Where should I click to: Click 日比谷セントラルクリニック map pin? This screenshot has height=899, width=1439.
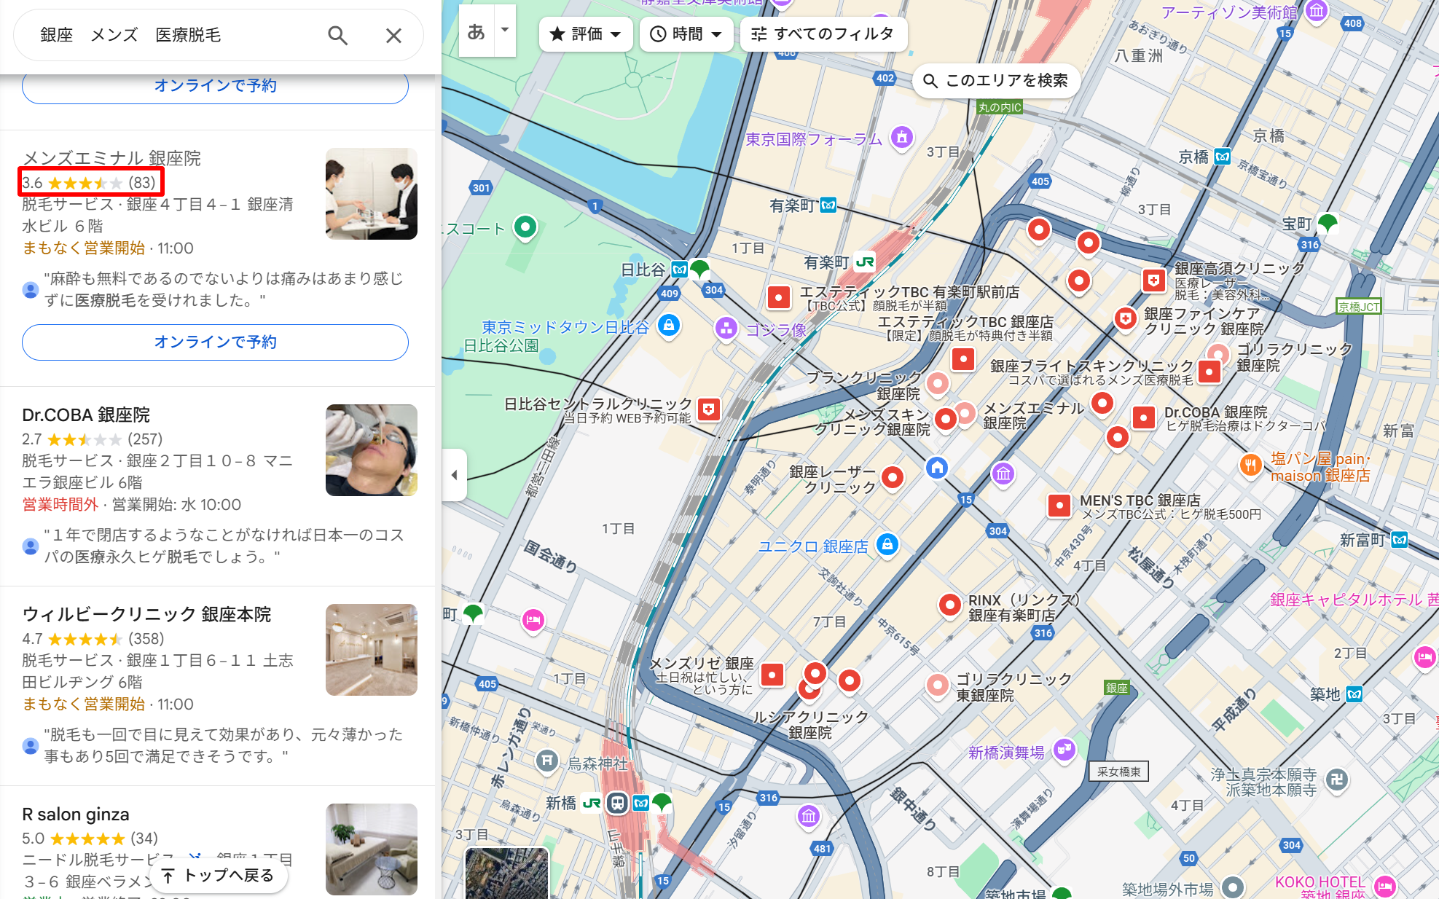pos(709,409)
